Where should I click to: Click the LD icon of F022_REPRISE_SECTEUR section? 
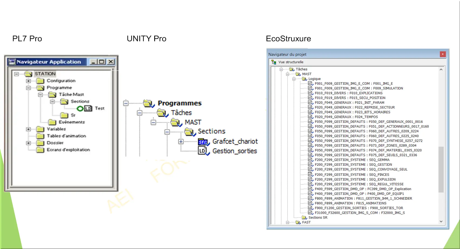(311, 107)
